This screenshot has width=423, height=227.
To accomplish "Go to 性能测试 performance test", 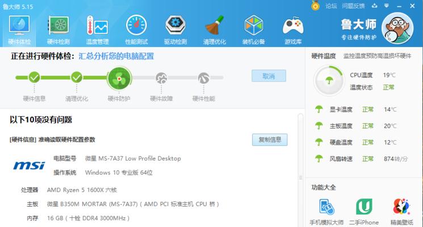I will [x=136, y=30].
